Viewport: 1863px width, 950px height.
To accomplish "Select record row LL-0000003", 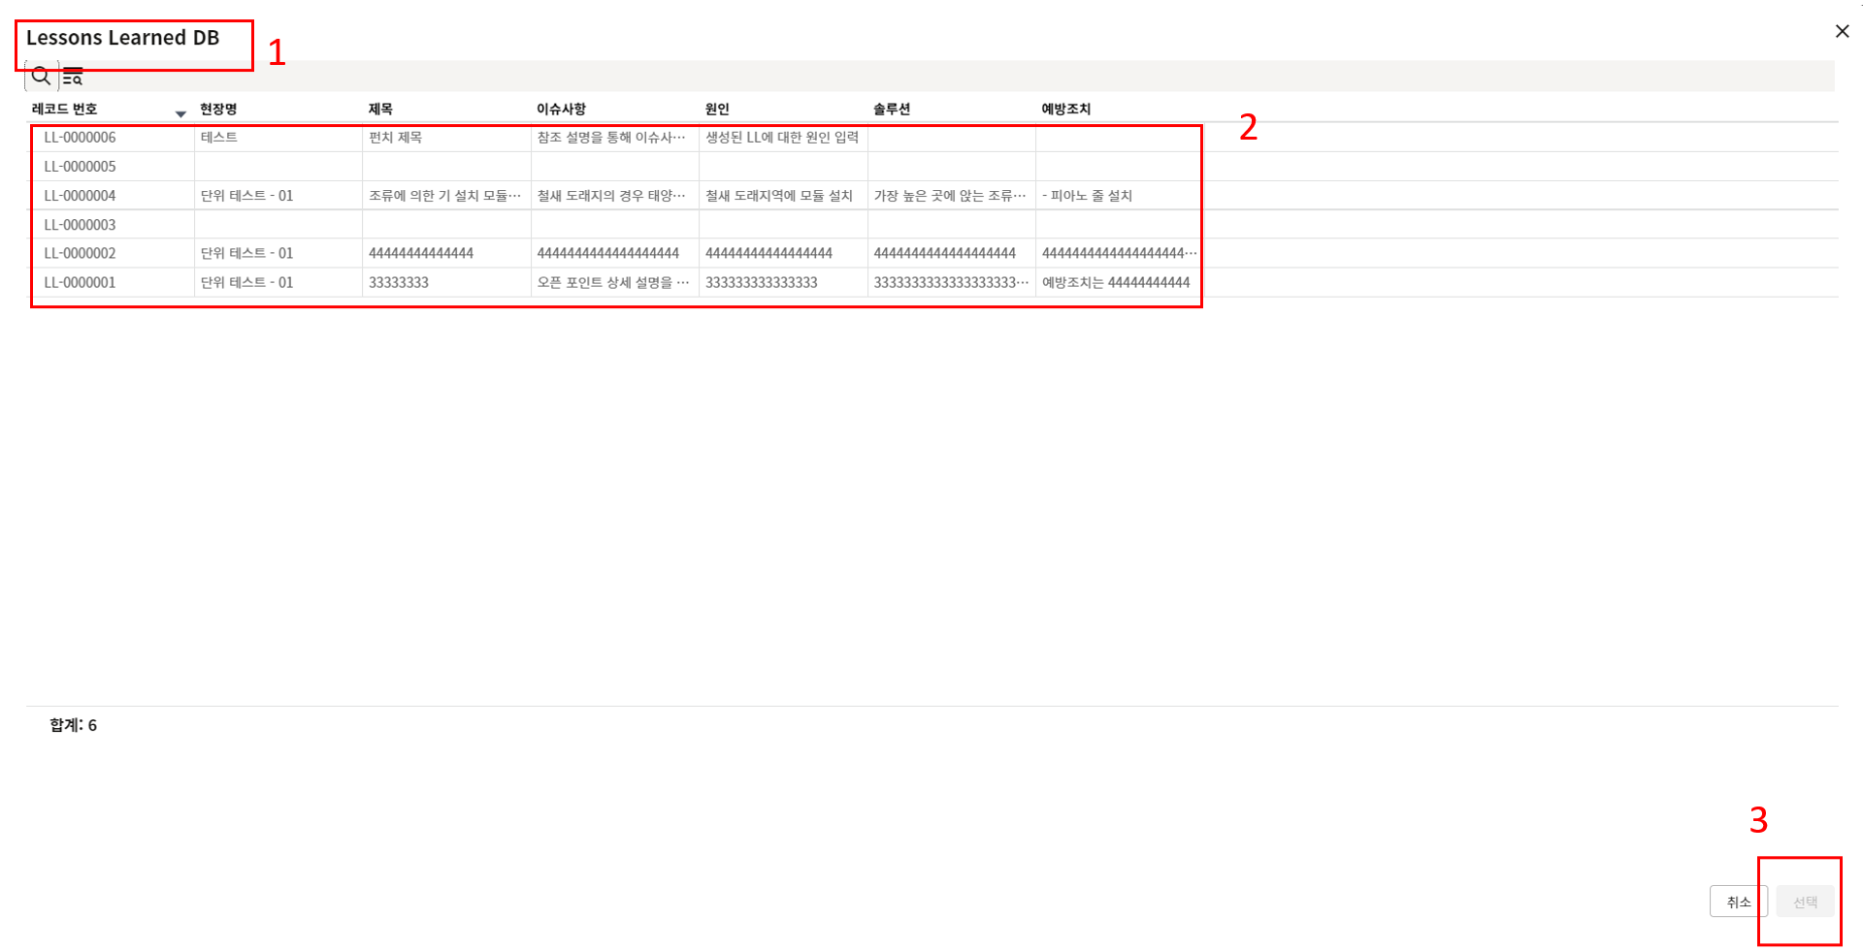I will click(x=80, y=225).
